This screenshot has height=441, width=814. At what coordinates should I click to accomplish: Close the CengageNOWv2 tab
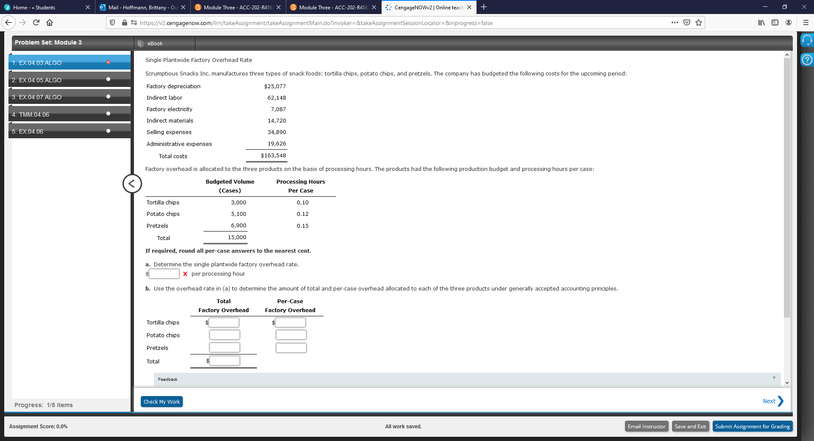pos(469,7)
